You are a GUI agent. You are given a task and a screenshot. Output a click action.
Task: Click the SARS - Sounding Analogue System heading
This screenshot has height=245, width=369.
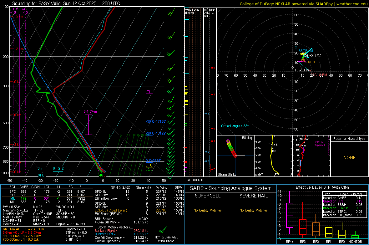[231, 188]
